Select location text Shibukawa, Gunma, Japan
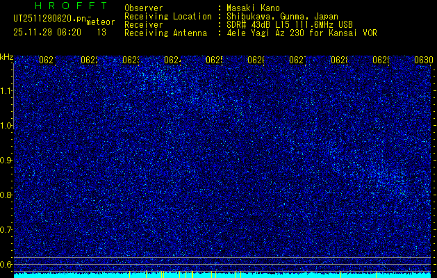The image size is (437, 278). (282, 17)
